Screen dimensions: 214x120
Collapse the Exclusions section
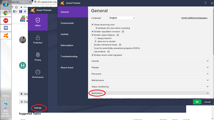(150, 93)
